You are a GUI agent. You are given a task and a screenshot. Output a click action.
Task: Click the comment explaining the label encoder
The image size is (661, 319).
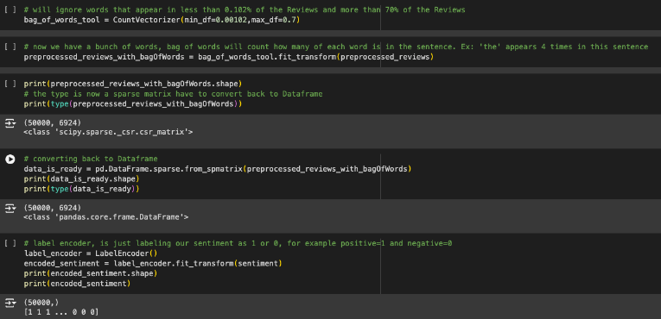[x=238, y=243]
